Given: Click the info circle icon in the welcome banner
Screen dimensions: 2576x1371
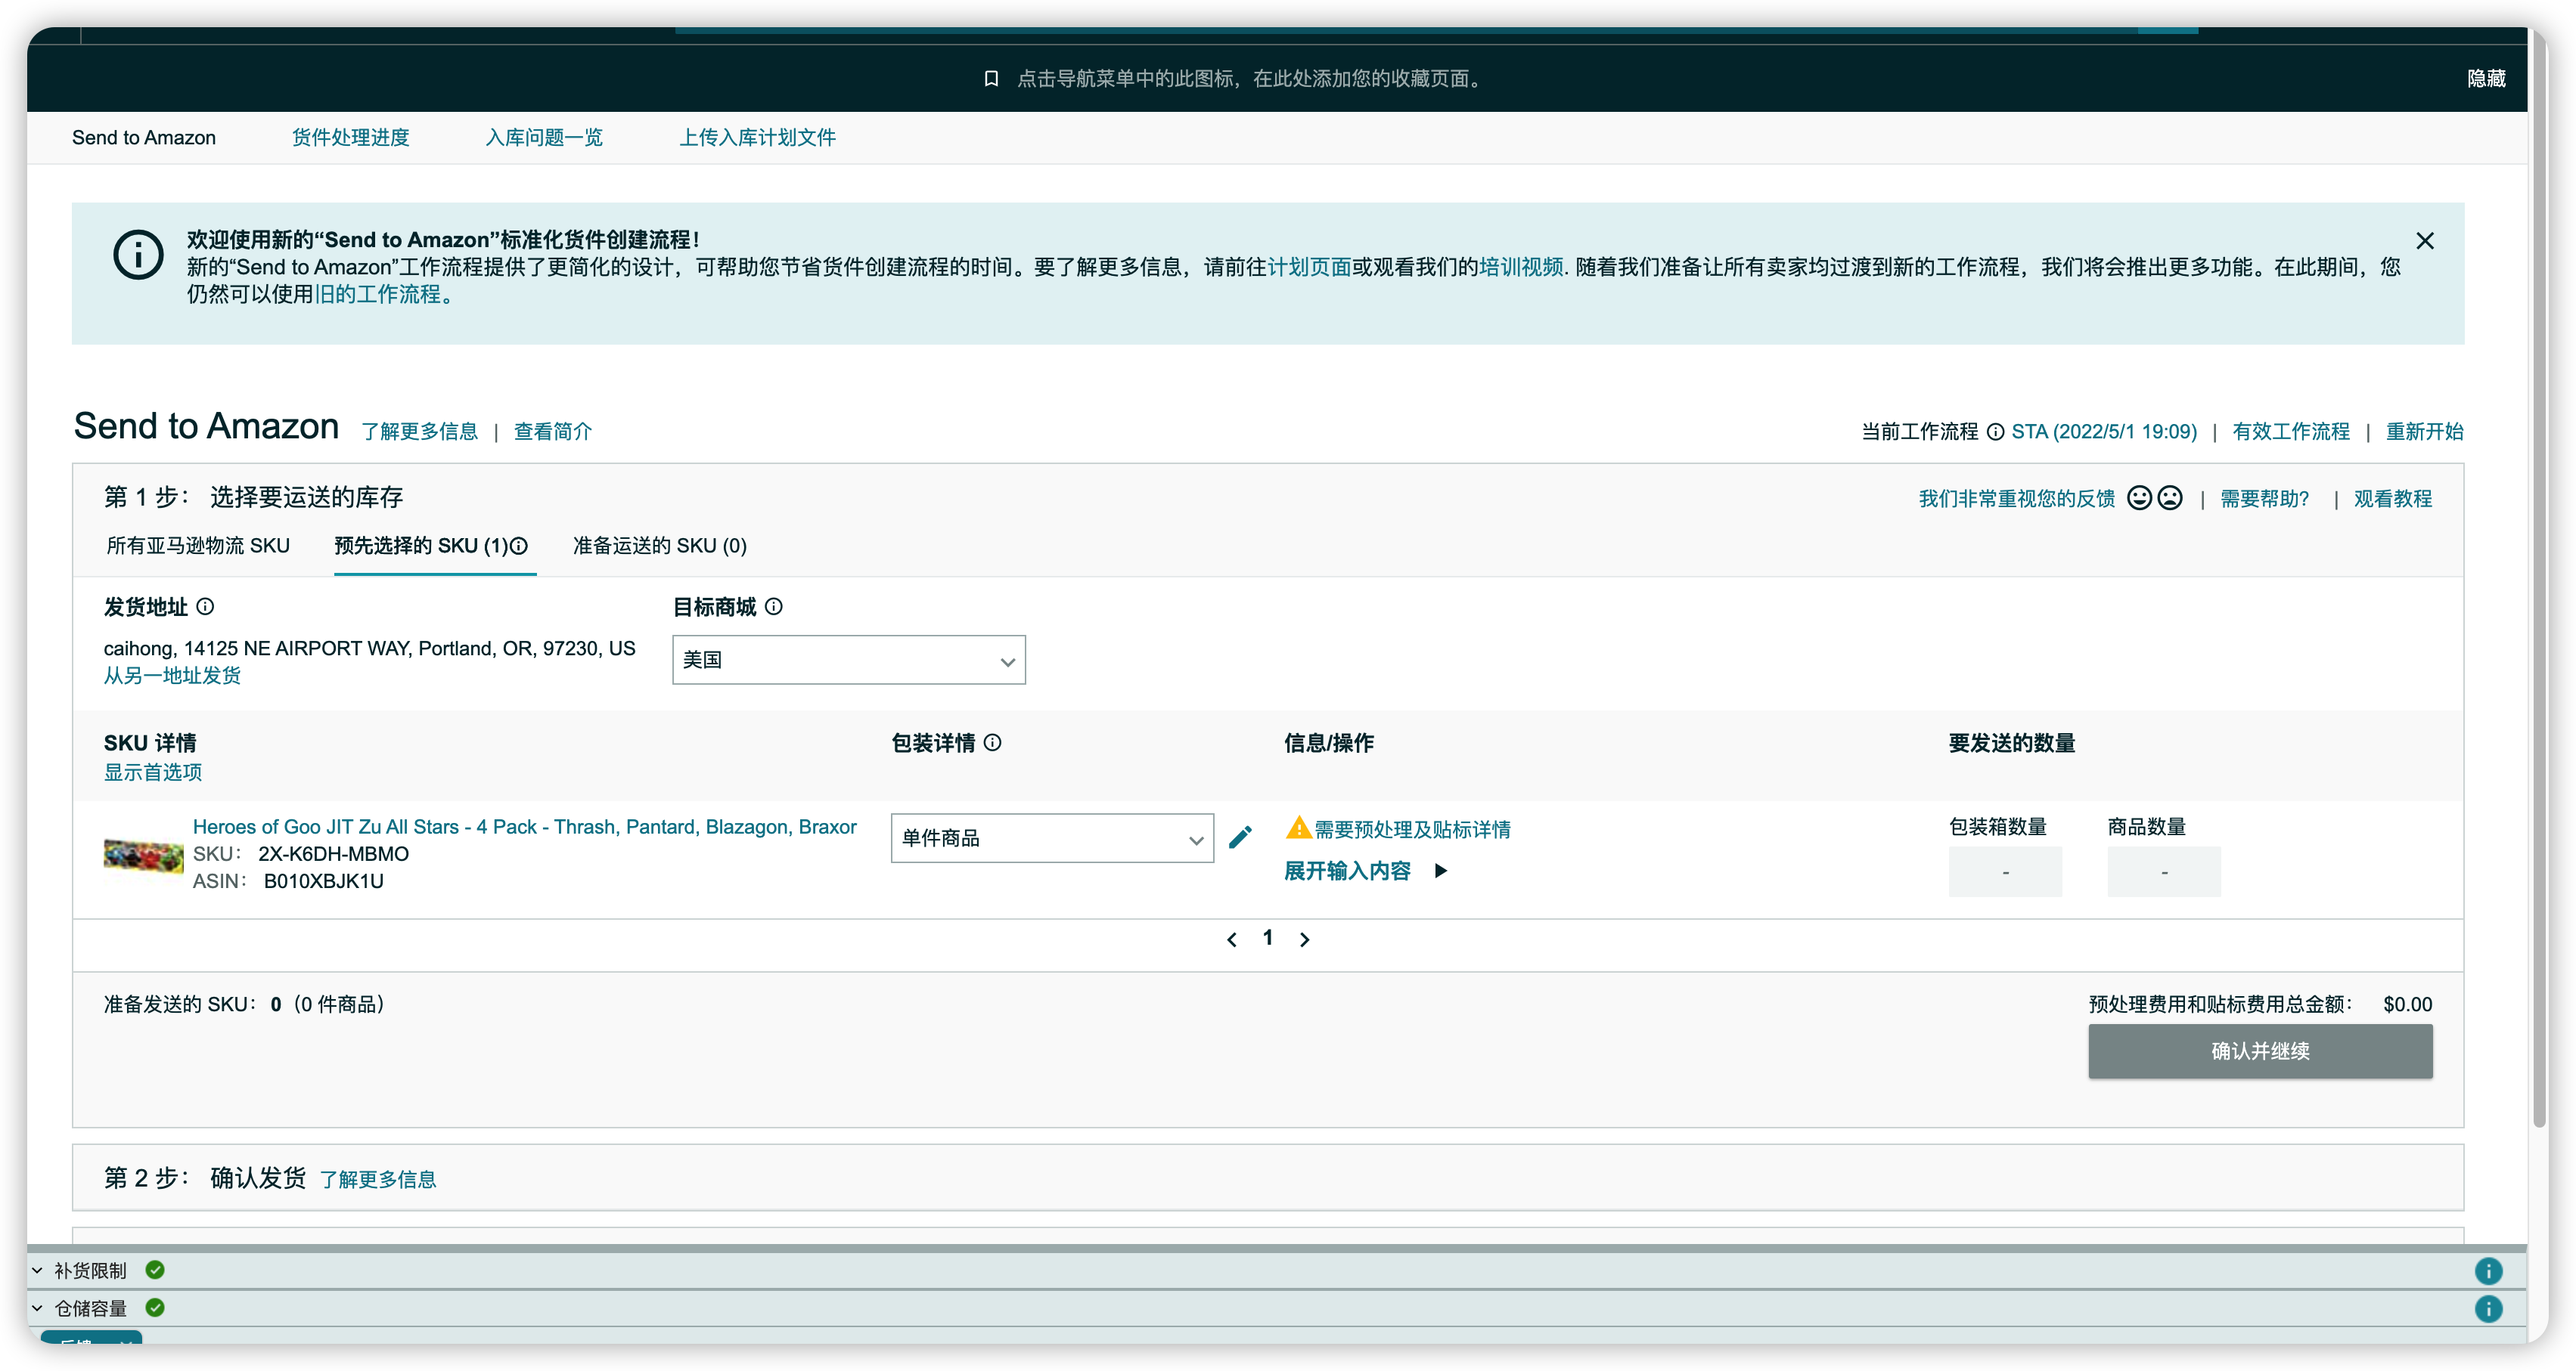Looking at the screenshot, I should tap(138, 255).
